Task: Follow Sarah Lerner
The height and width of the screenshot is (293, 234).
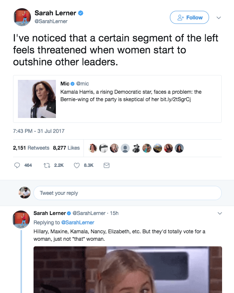Action: point(189,18)
